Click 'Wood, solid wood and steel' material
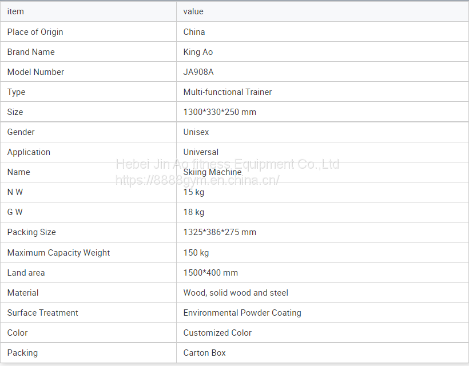Viewport: 469px width, 366px height. click(236, 293)
